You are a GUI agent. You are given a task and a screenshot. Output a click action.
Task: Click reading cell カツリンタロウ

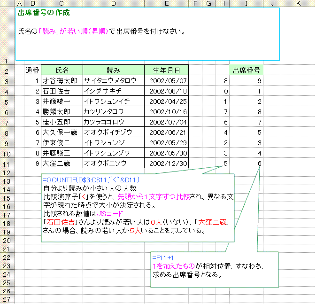tap(114, 111)
